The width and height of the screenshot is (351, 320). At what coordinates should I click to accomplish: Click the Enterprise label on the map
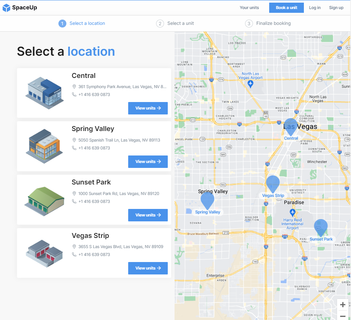[215, 276]
